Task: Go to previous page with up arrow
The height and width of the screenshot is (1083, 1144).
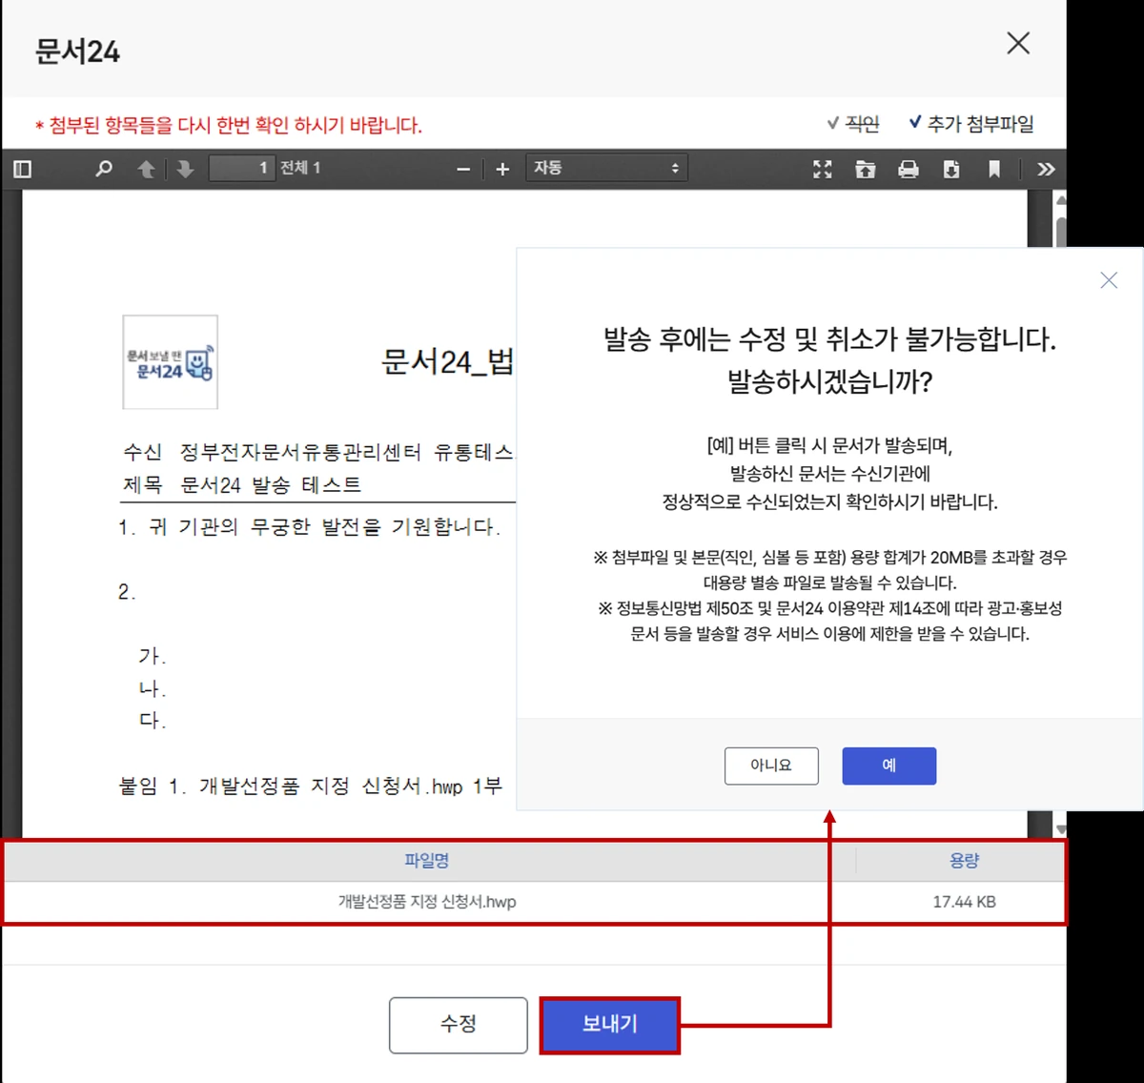Action: tap(146, 169)
